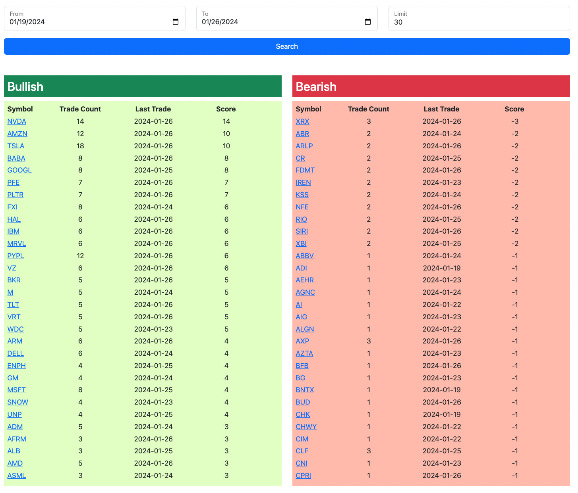Open the RIO symbol link
Screen dimensions: 578x493
302,219
